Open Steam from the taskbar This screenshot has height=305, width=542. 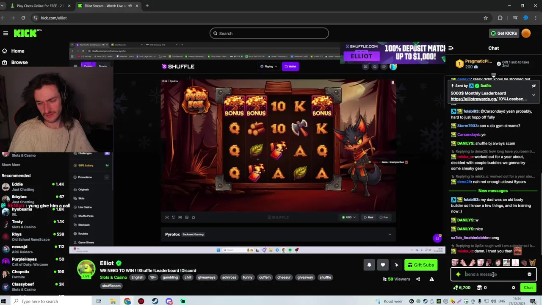tap(155, 301)
